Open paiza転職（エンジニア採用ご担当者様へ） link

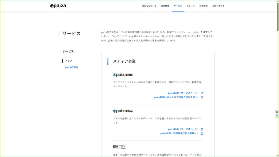click(176, 97)
